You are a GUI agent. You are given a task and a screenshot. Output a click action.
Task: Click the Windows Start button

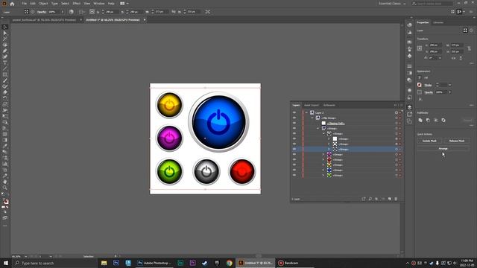(x=6, y=263)
